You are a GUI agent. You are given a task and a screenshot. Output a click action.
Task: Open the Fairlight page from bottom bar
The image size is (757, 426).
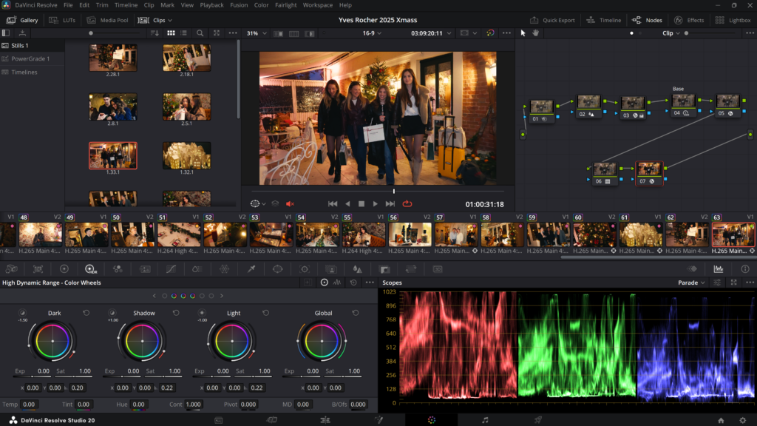[485, 419]
